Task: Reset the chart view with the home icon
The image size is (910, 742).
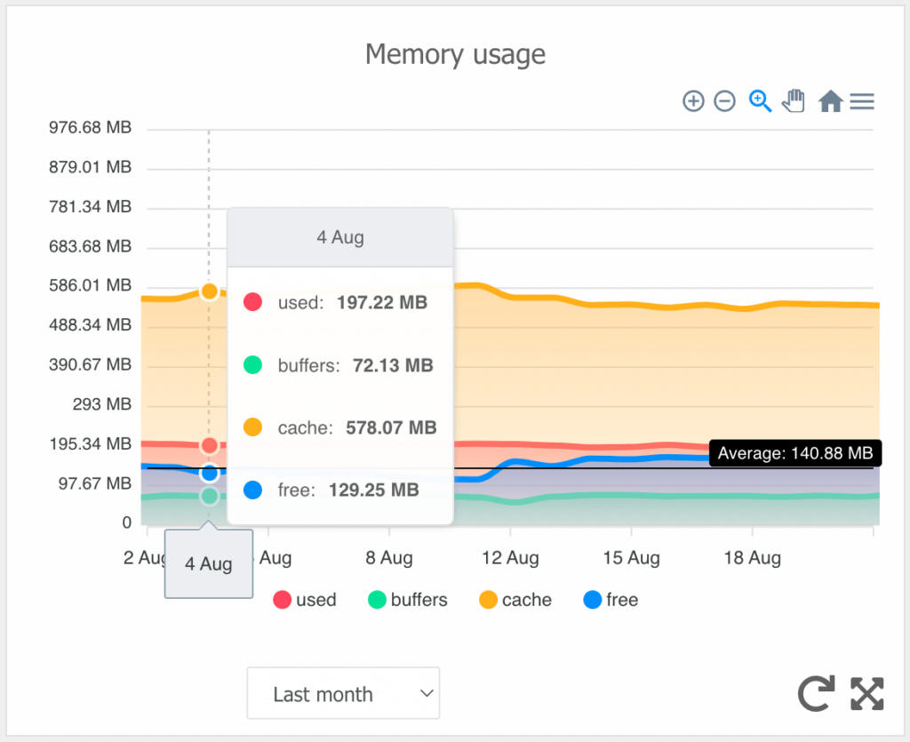Action: (x=829, y=100)
